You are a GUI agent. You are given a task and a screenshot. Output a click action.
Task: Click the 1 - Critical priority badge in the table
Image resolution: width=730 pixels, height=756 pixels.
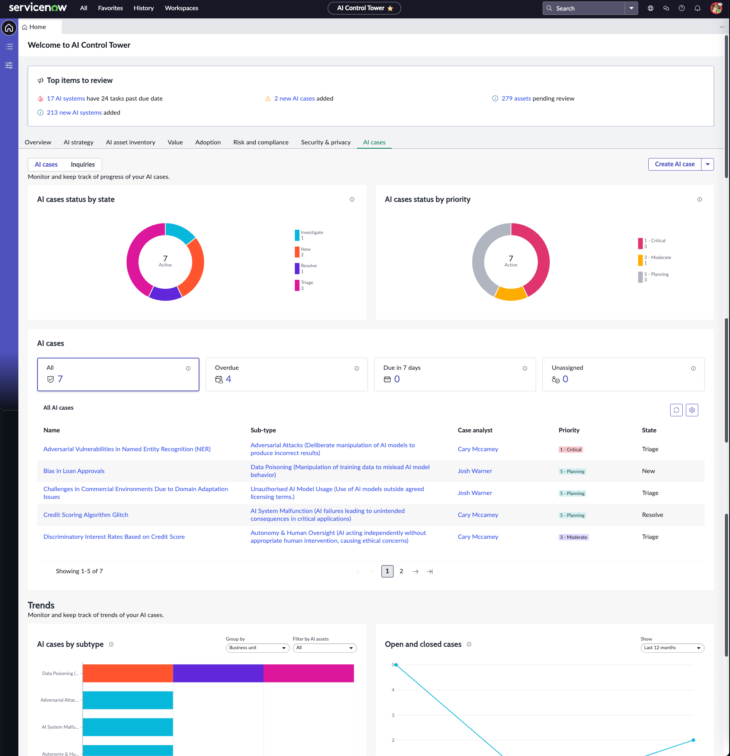(570, 450)
